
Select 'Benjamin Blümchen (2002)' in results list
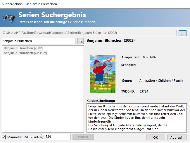[x=23, y=48]
